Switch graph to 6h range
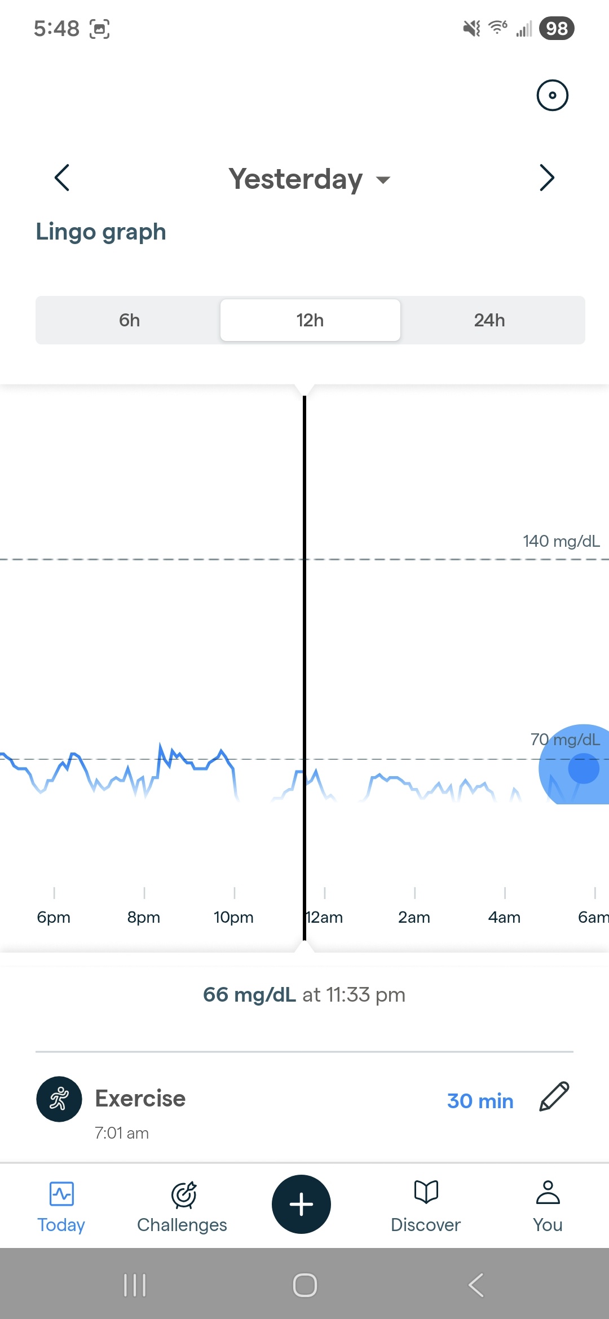Viewport: 609px width, 1319px height. (x=129, y=320)
